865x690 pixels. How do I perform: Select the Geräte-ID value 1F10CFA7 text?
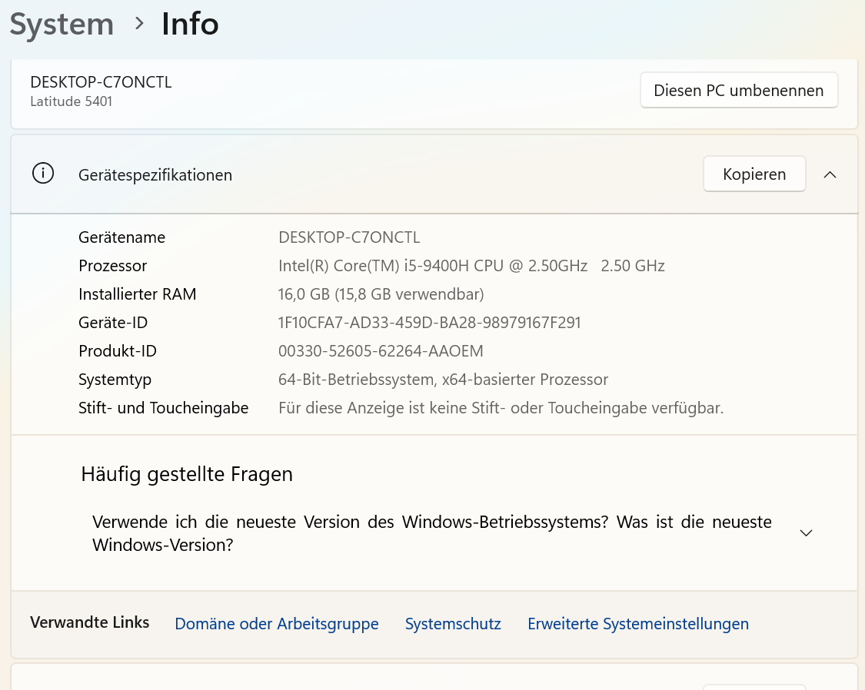point(429,323)
